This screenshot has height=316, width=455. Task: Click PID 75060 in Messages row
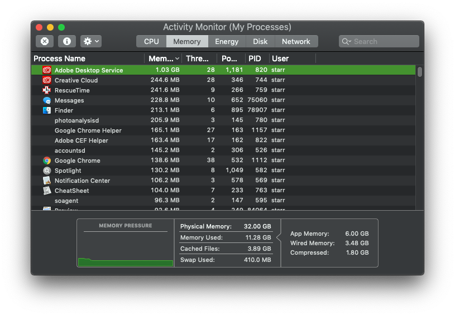(x=257, y=100)
